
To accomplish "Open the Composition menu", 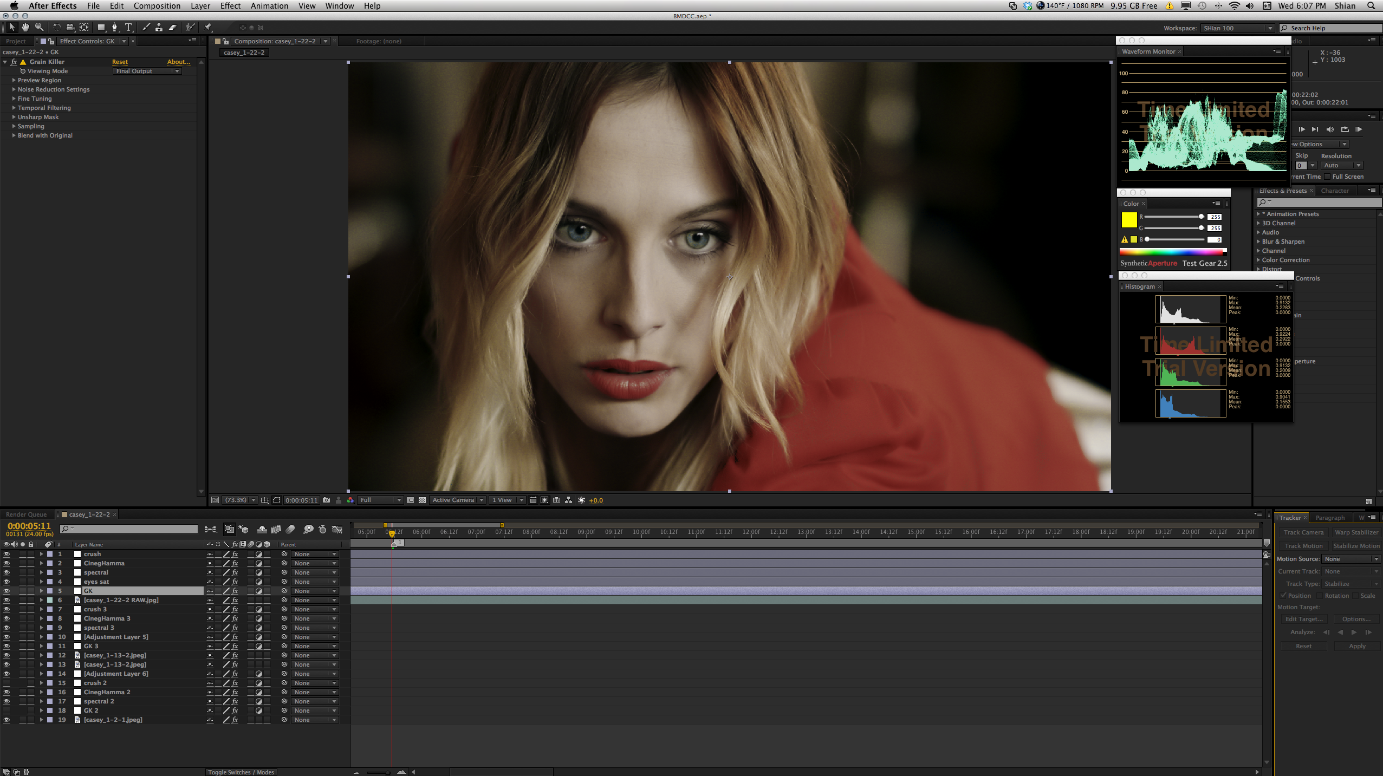I will pyautogui.click(x=157, y=6).
